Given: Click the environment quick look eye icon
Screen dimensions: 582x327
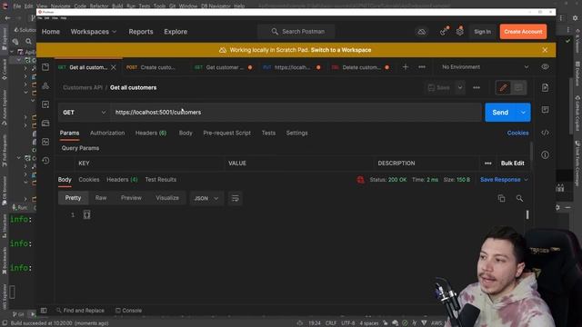Looking at the screenshot, I should (545, 67).
